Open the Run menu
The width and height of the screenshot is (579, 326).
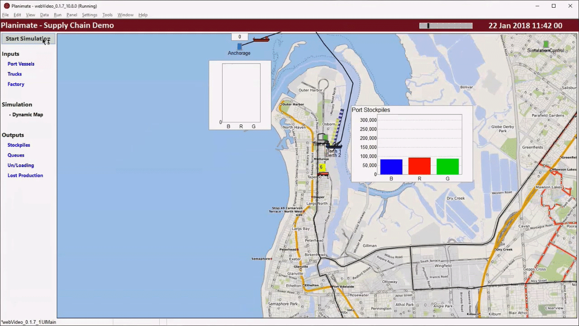pyautogui.click(x=57, y=15)
